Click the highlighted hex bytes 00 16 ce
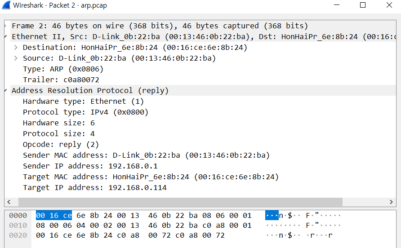The width and height of the screenshot is (401, 248). pyautogui.click(x=53, y=216)
